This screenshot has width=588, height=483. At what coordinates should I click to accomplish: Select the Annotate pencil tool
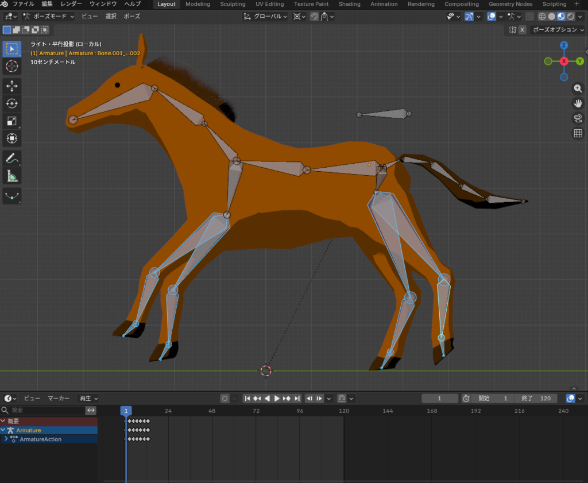[x=11, y=158]
